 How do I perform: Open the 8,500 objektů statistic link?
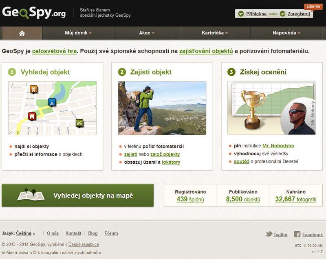tap(243, 199)
